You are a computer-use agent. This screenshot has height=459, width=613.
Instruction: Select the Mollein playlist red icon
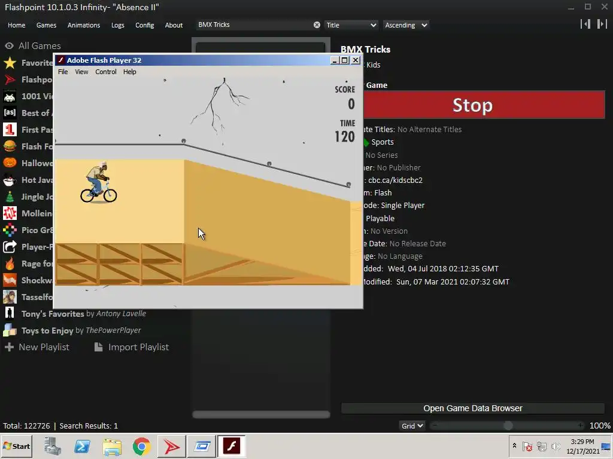click(10, 213)
